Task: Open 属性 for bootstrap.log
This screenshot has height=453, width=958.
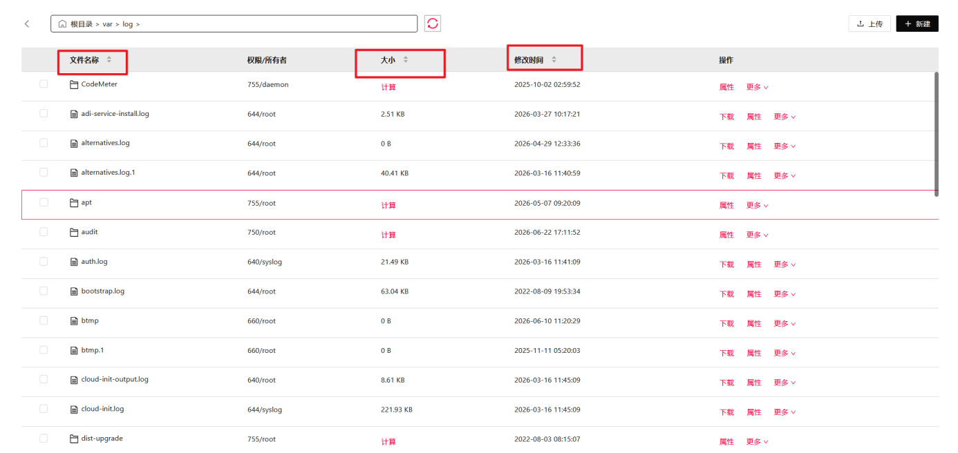Action: pyautogui.click(x=754, y=294)
